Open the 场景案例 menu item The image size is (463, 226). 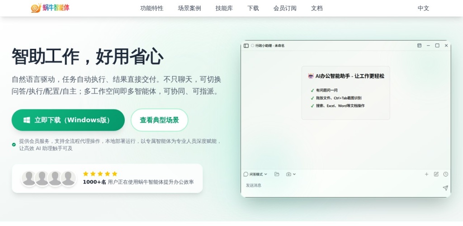(189, 8)
